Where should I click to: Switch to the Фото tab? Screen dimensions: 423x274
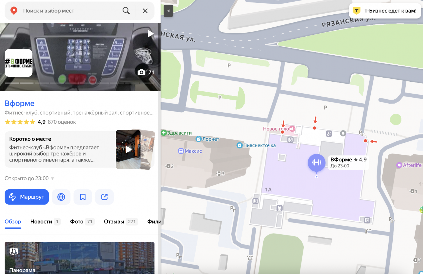click(x=82, y=222)
